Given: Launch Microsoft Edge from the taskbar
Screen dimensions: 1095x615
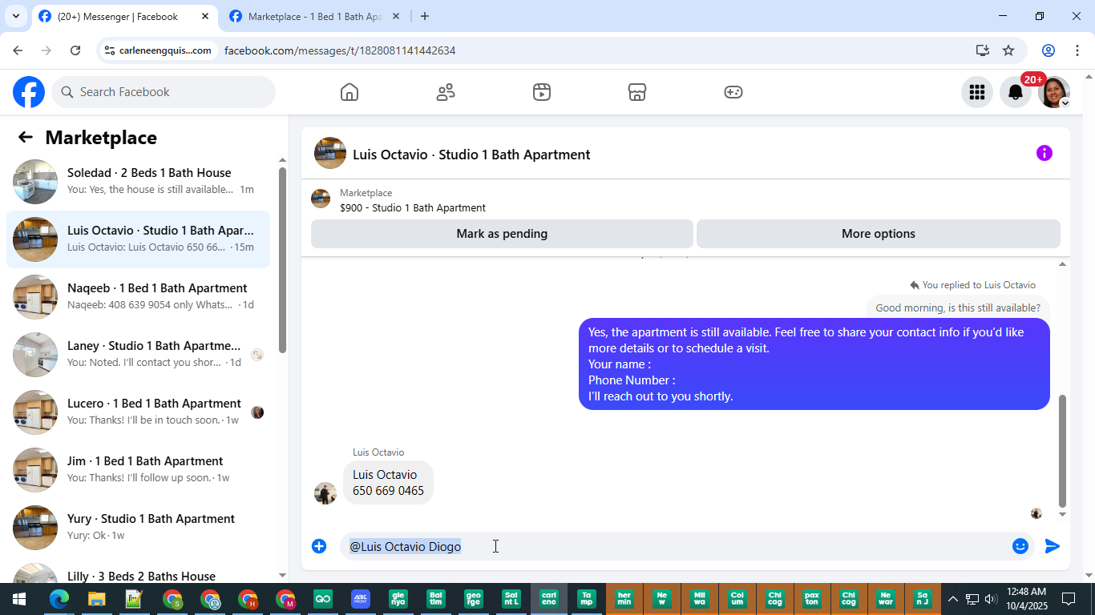Looking at the screenshot, I should click(59, 599).
